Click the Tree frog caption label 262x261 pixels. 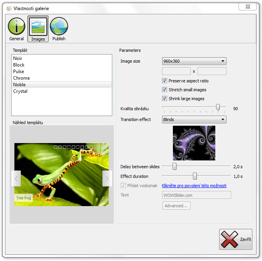(24, 198)
